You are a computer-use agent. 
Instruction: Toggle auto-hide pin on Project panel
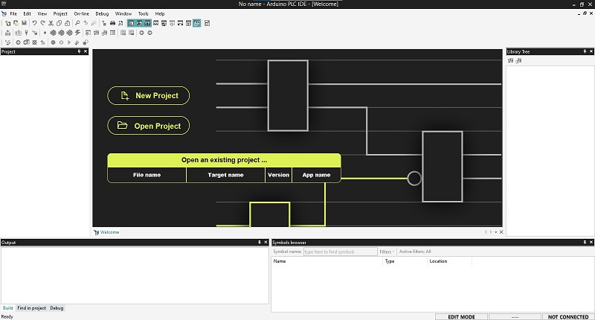click(79, 51)
